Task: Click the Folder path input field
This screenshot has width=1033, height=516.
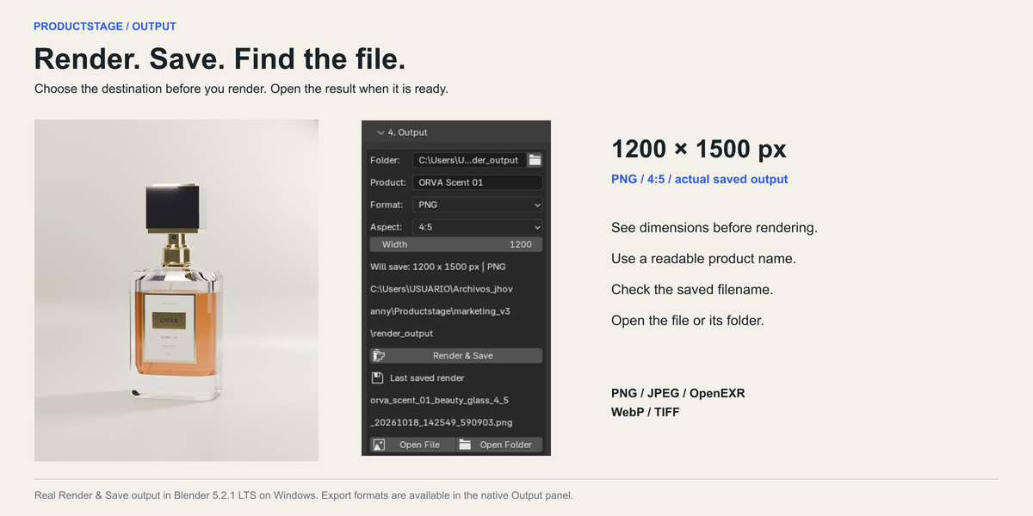Action: [469, 160]
